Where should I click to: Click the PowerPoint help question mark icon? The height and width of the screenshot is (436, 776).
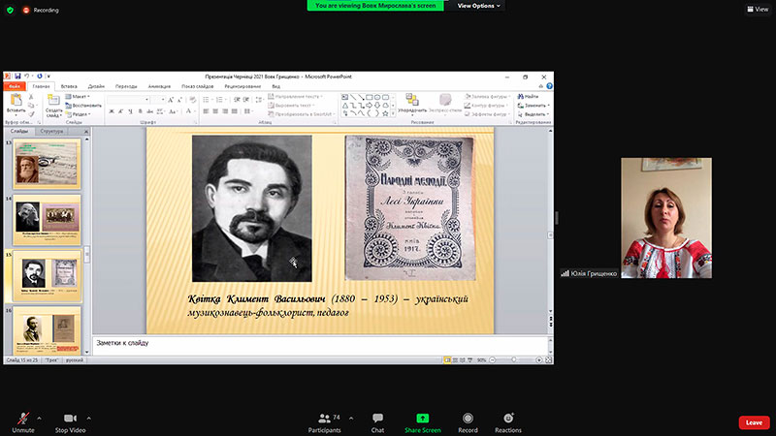coord(549,86)
